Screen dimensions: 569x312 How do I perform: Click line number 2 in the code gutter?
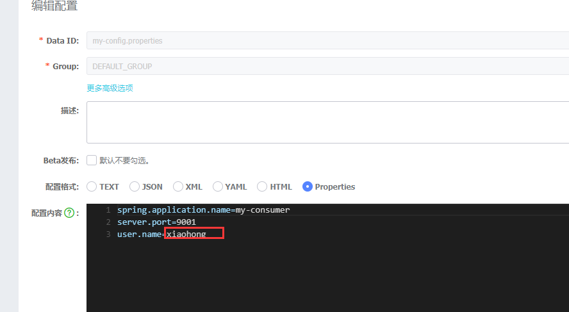108,222
